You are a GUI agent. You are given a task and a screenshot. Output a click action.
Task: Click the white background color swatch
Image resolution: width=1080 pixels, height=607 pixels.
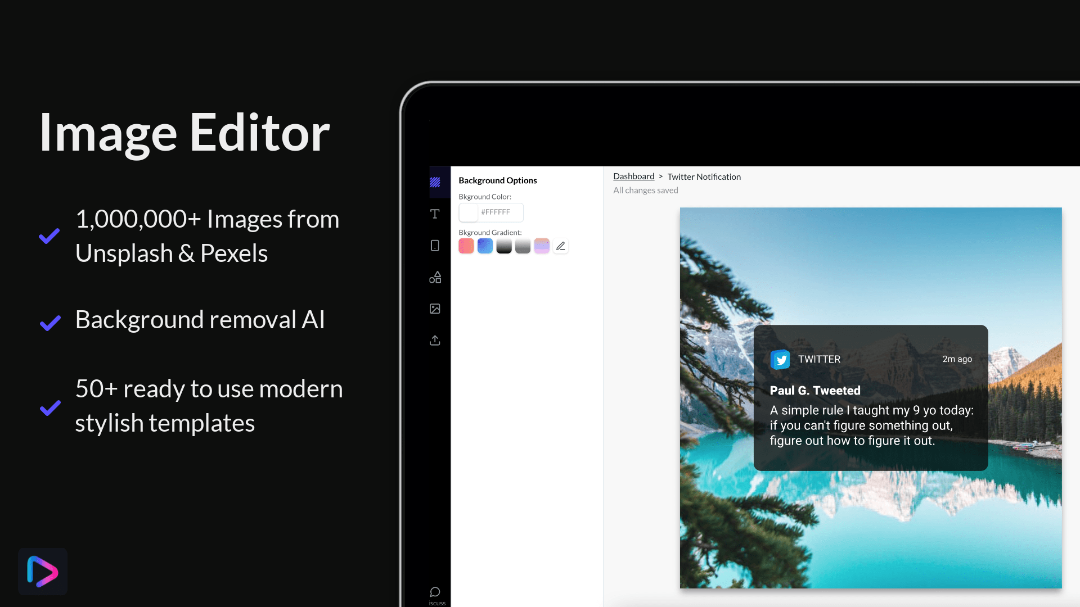[469, 212]
